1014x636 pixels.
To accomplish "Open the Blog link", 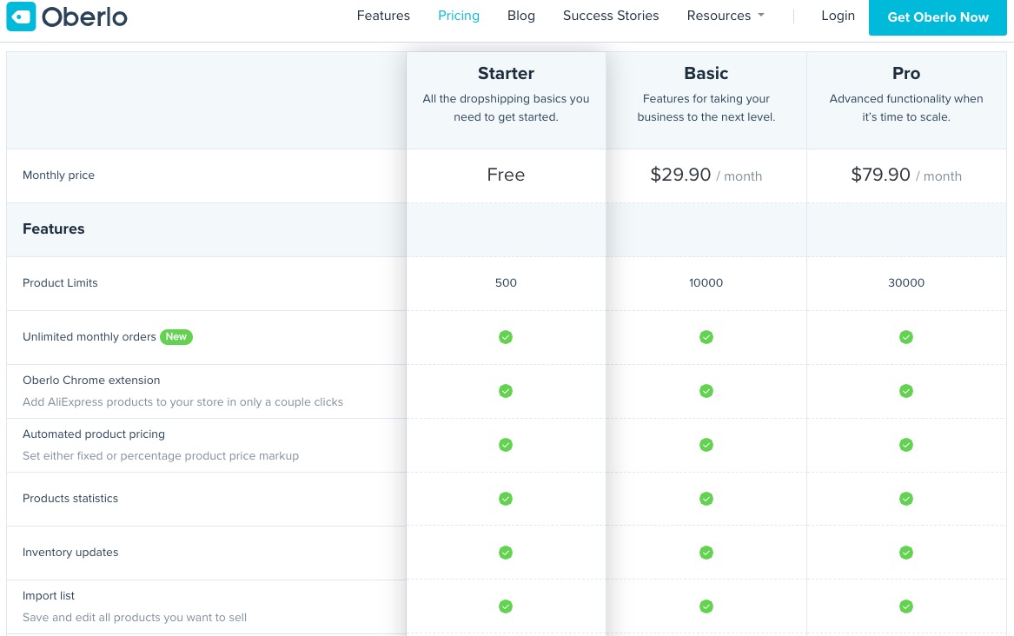I will (x=521, y=16).
